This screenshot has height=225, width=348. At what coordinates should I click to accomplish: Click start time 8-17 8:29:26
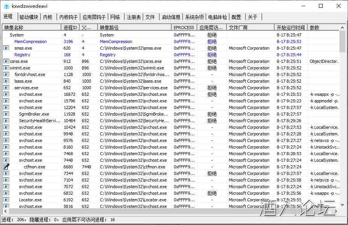289,121
